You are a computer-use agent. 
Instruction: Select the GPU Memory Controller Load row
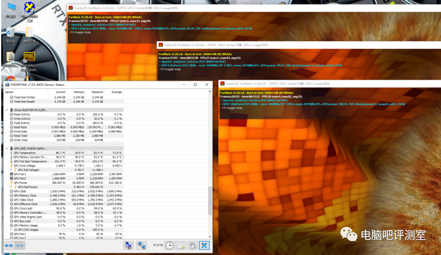[64, 213]
